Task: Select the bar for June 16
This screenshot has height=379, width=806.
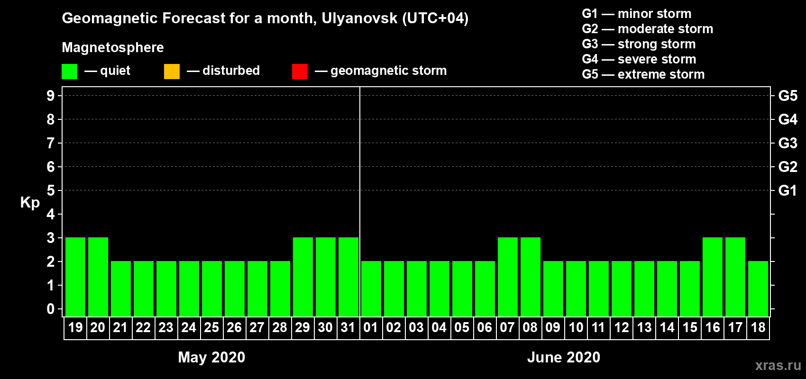Action: 713,277
